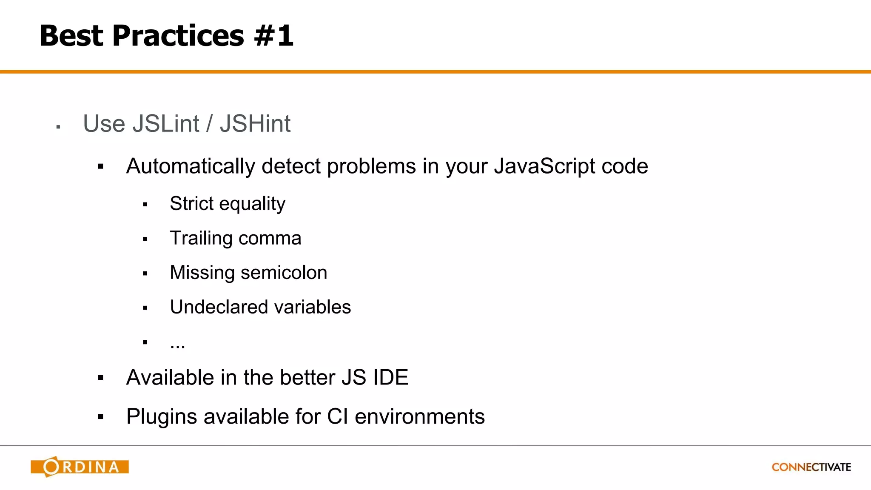Image resolution: width=871 pixels, height=490 pixels.
Task: Click the small bullet before 'Use JSLint'
Action: coord(58,127)
